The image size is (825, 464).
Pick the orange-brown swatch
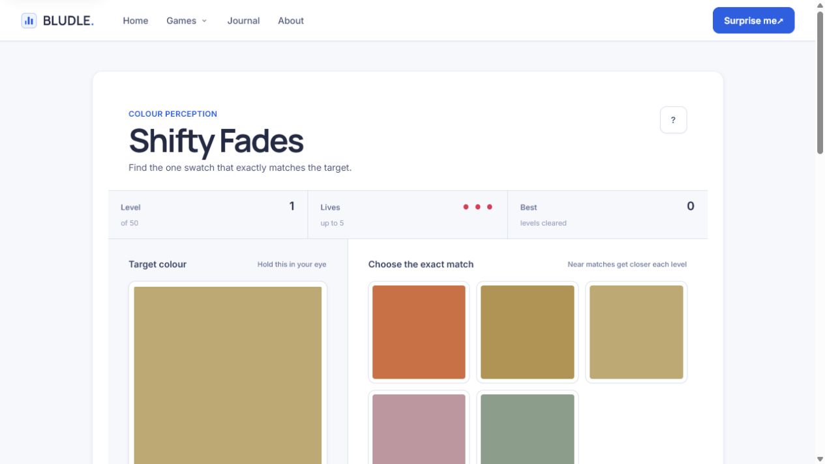(419, 332)
